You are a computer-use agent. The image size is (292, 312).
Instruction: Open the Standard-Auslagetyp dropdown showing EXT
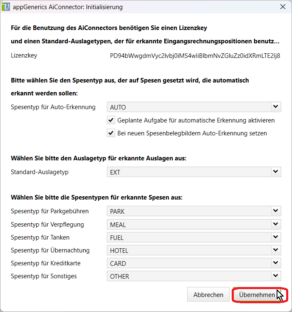point(194,172)
